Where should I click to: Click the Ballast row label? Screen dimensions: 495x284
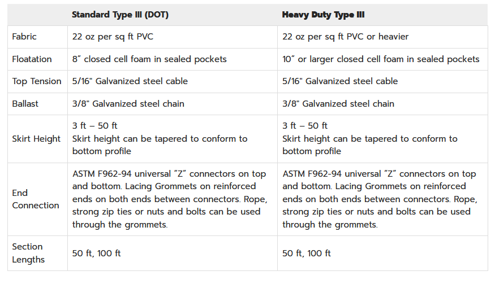[x=25, y=104]
